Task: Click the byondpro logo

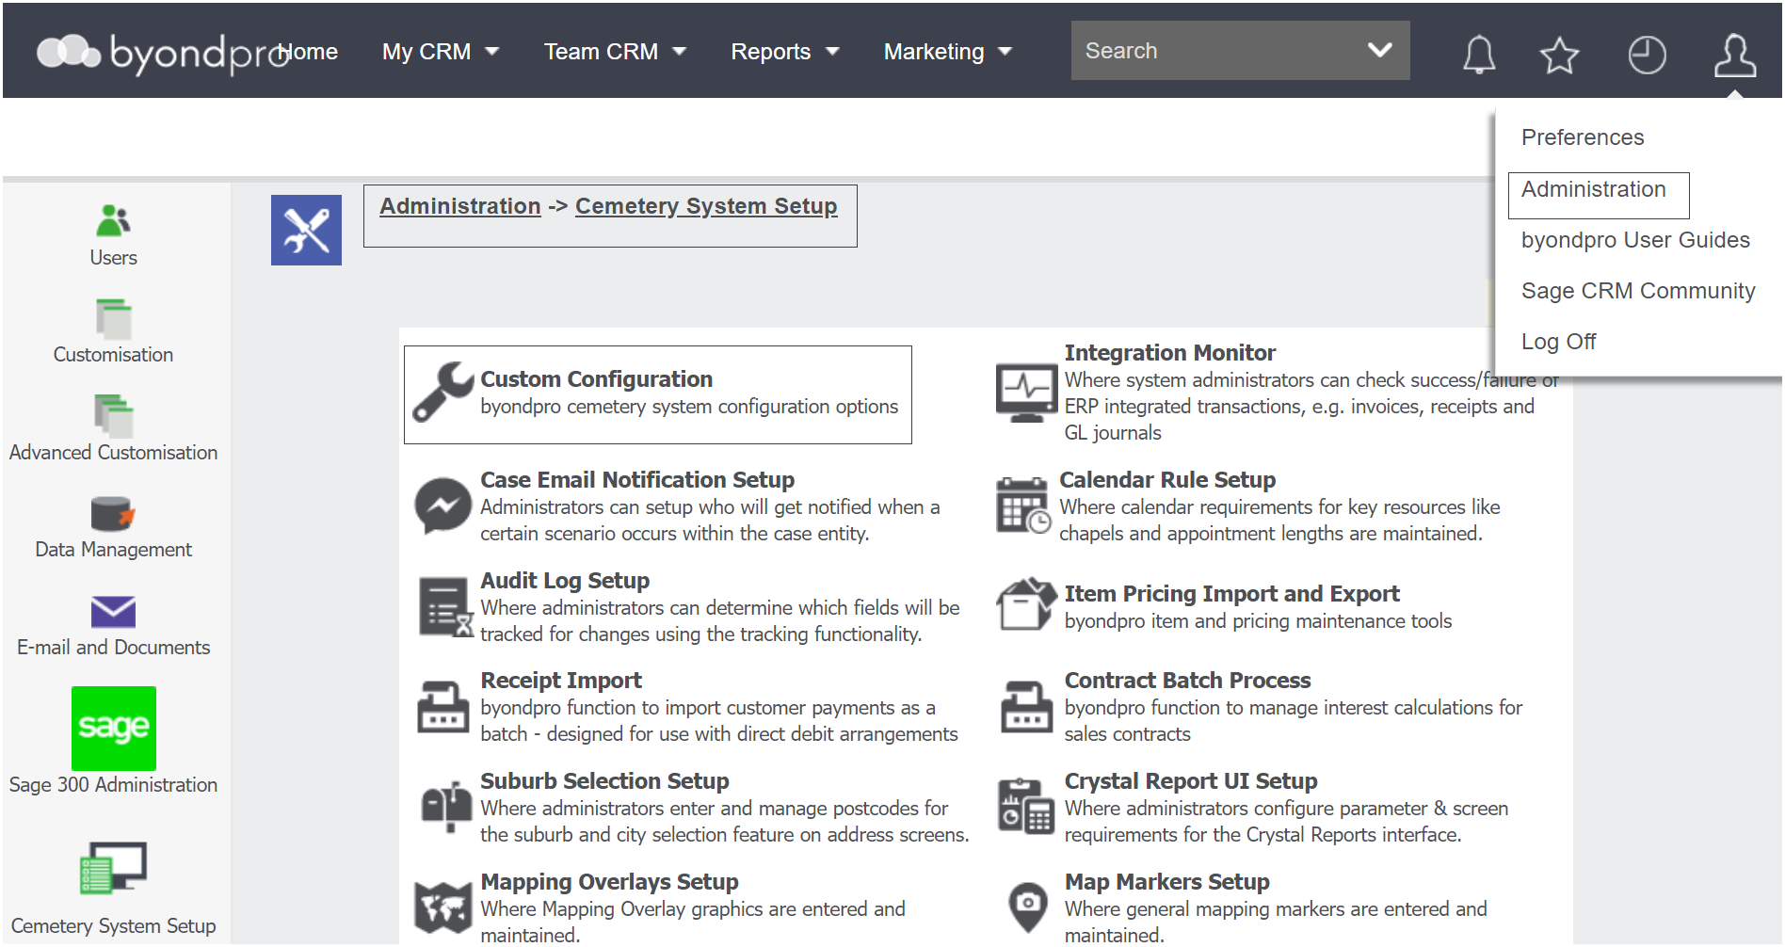Action: coord(162,53)
